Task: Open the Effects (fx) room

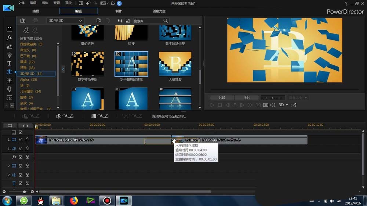Action: (x=10, y=38)
